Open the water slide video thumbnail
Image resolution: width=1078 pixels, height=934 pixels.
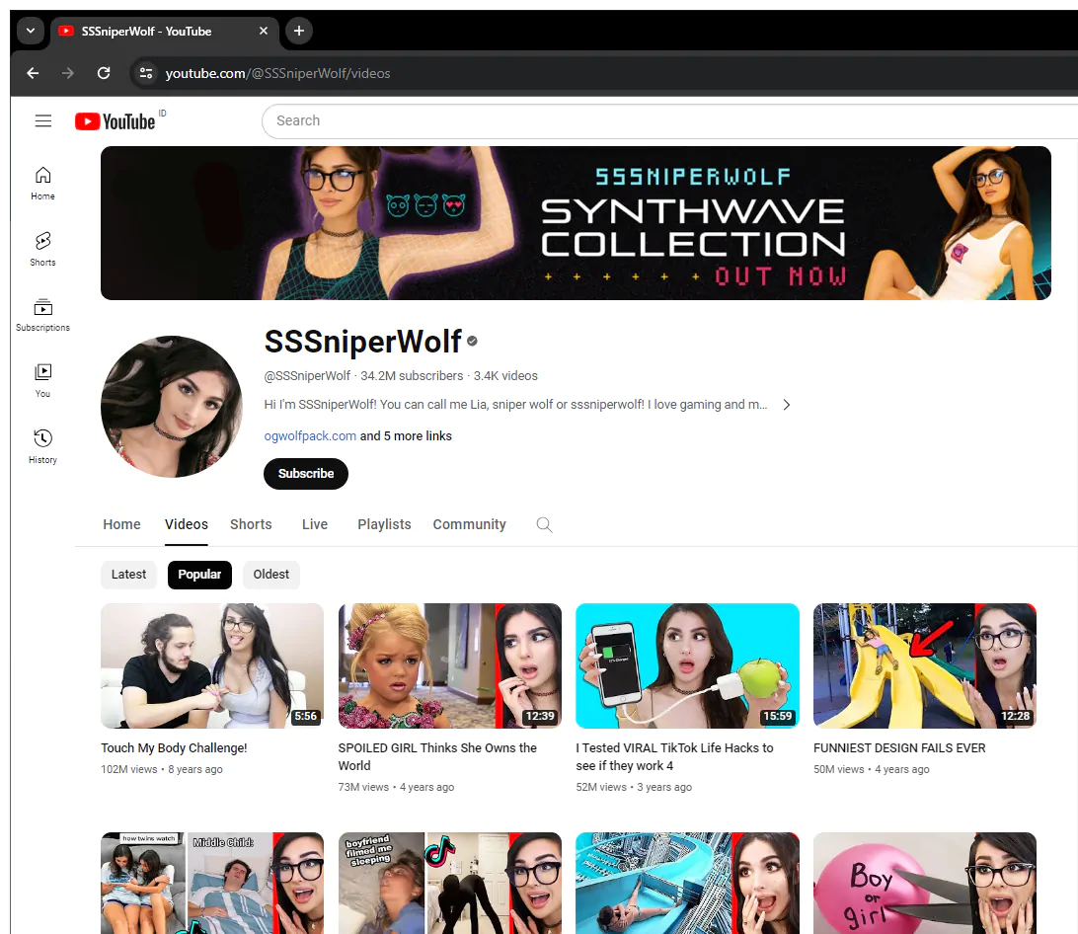tap(687, 883)
